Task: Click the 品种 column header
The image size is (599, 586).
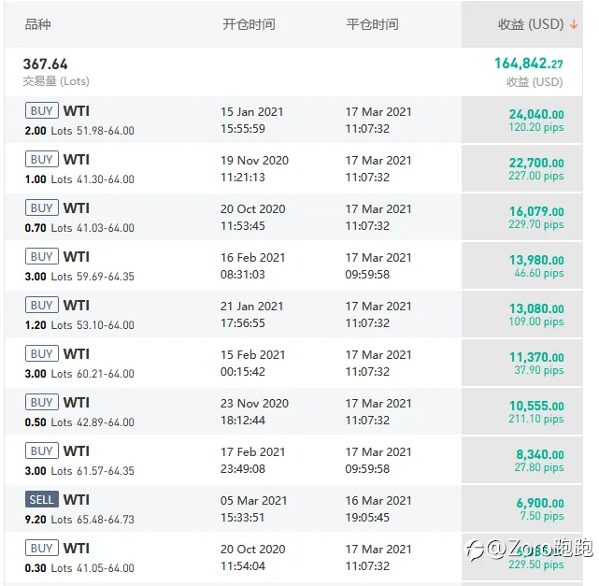Action: pyautogui.click(x=38, y=24)
